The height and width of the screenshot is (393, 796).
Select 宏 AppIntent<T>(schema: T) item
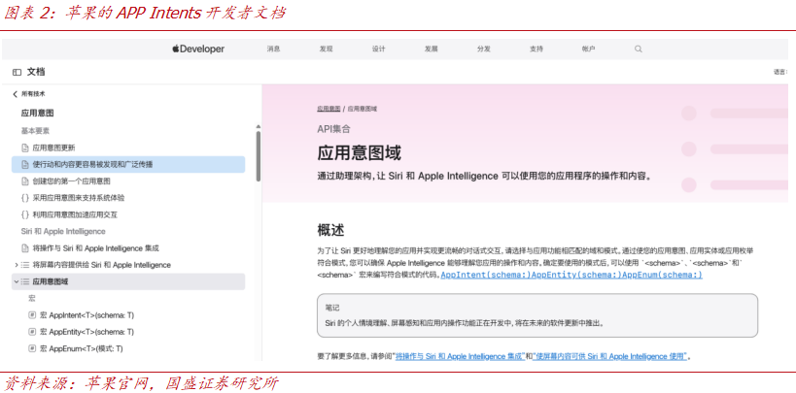pos(87,315)
